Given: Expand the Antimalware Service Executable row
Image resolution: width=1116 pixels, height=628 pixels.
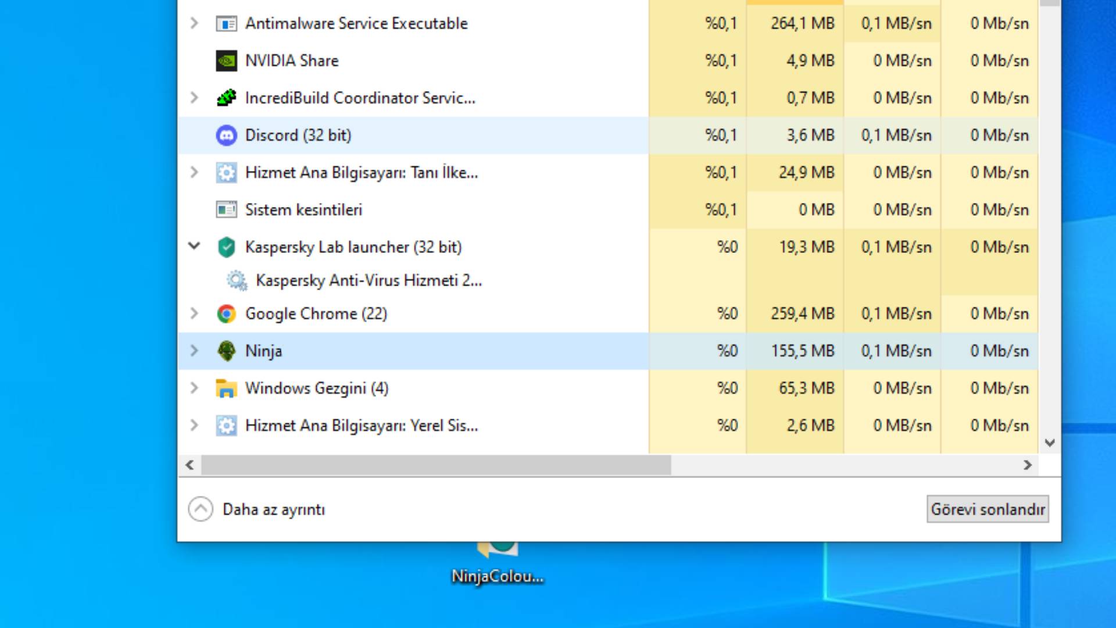Looking at the screenshot, I should [x=194, y=23].
